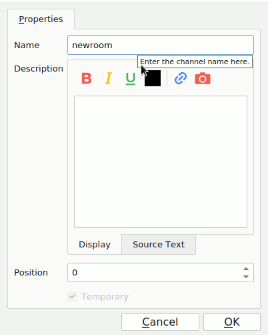Click the Cancel button
The height and width of the screenshot is (335, 270).
[x=160, y=322]
